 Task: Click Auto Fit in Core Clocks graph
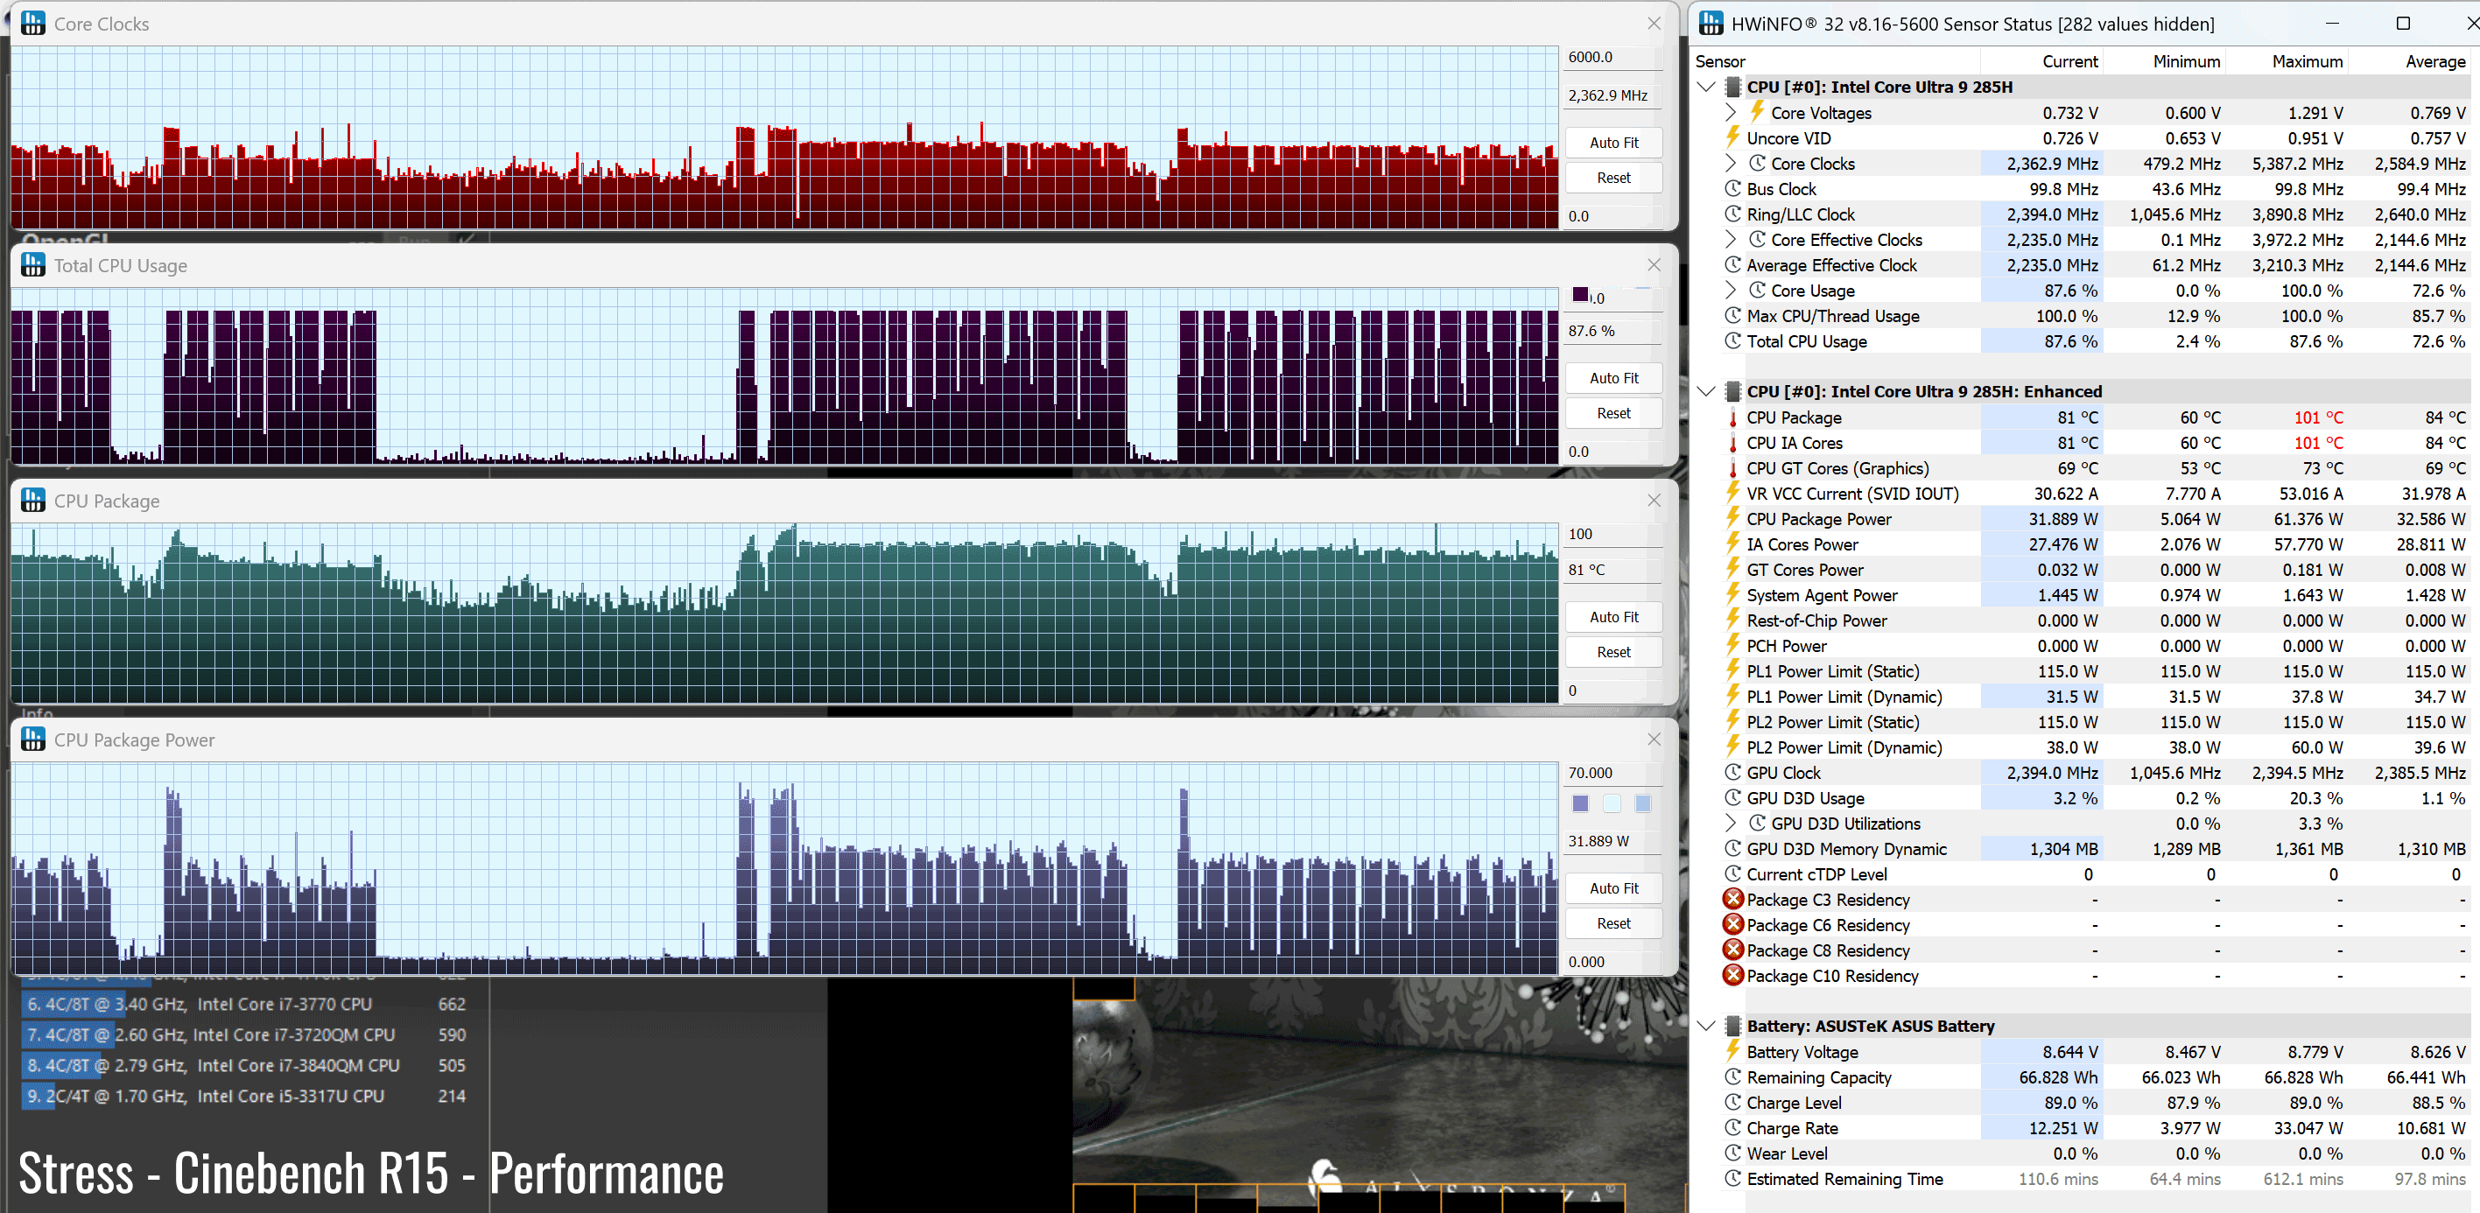pos(1613,143)
